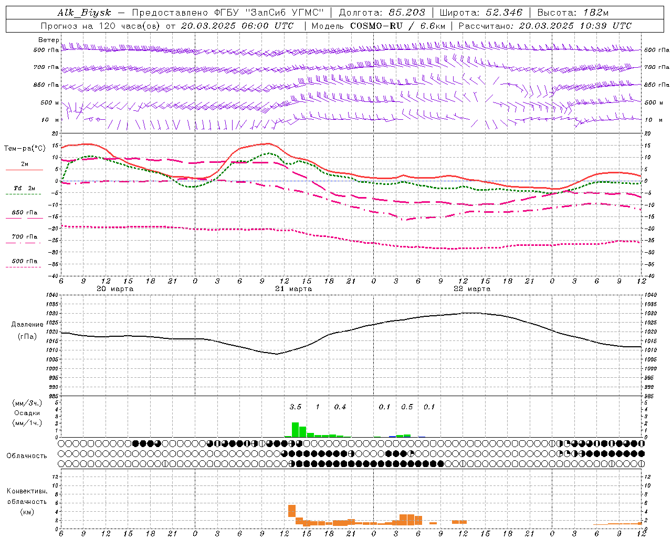Click the '850 гПа' temperature legend entry
The image size is (672, 538).
click(25, 213)
